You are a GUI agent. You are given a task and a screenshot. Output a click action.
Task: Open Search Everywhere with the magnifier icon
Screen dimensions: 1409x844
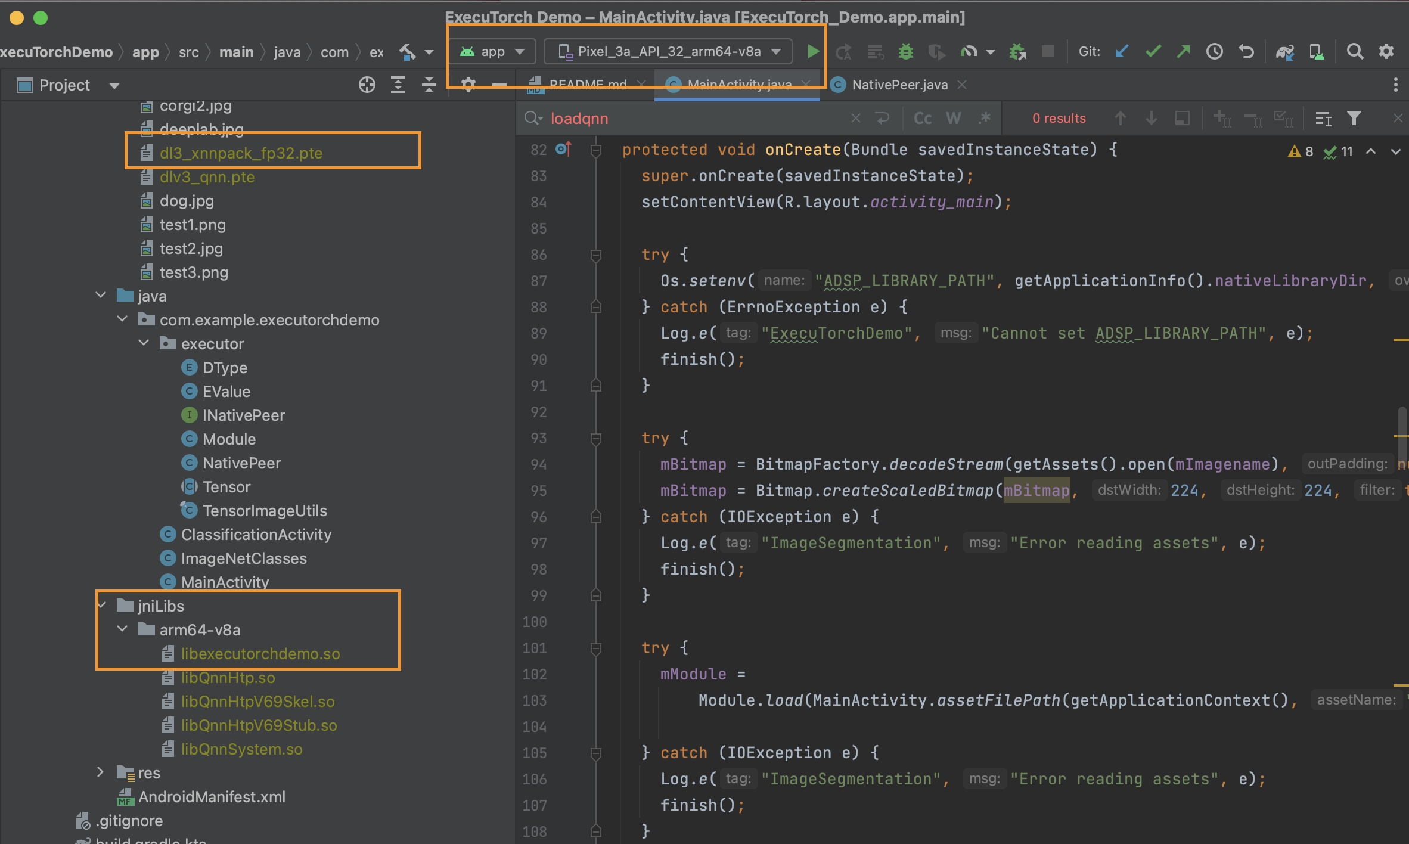click(x=1355, y=51)
